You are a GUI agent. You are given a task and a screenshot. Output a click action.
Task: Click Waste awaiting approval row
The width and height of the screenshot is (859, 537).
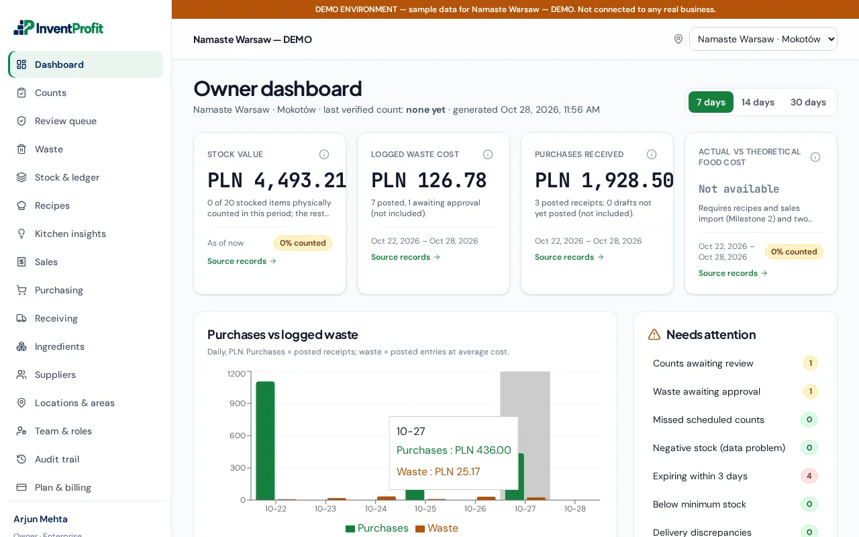[x=736, y=391]
